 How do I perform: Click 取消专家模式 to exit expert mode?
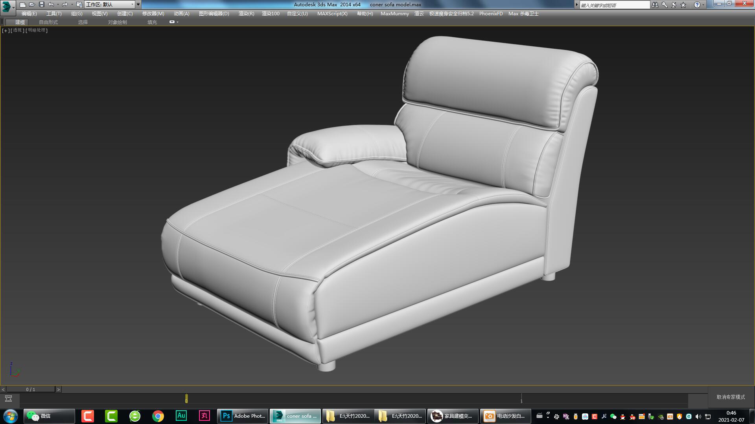(730, 397)
